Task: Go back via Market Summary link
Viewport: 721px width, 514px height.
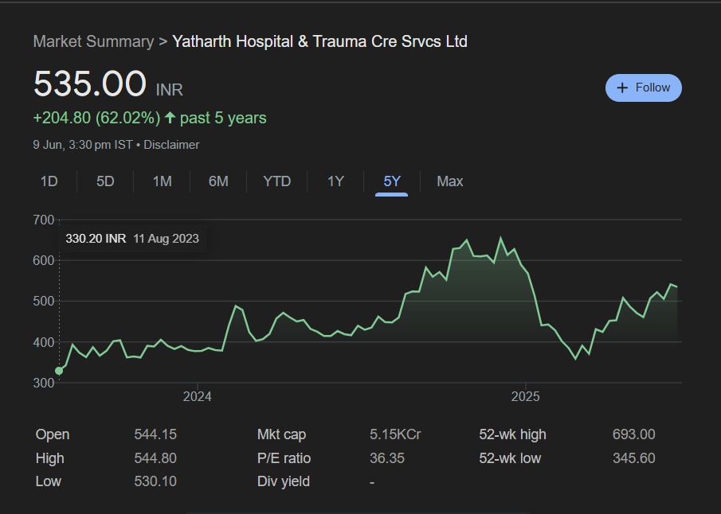Action: click(93, 41)
